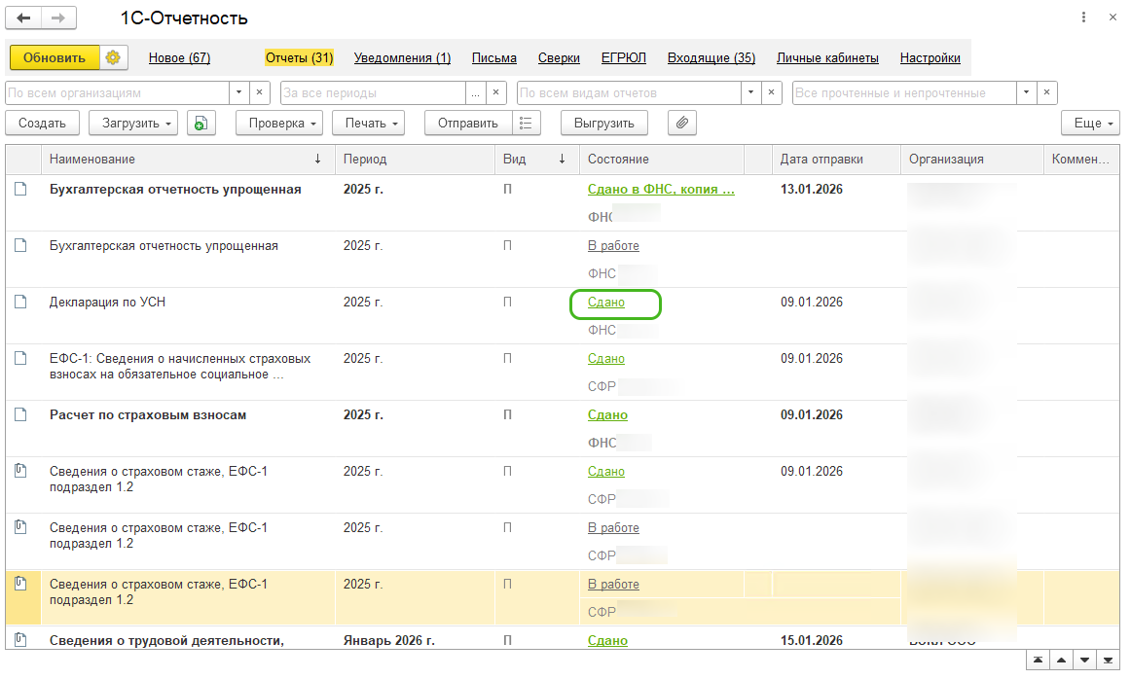Click the green-plus document icon after Загрузить
This screenshot has height=679, width=1131.
click(x=201, y=124)
